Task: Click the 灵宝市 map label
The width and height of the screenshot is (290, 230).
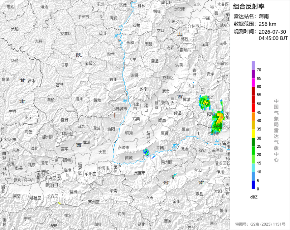Action: (140, 173)
